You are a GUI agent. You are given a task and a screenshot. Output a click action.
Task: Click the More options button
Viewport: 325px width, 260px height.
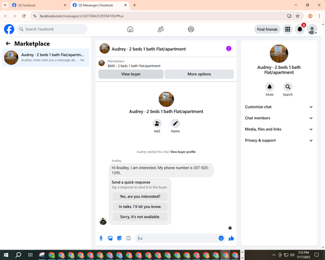[x=199, y=74]
